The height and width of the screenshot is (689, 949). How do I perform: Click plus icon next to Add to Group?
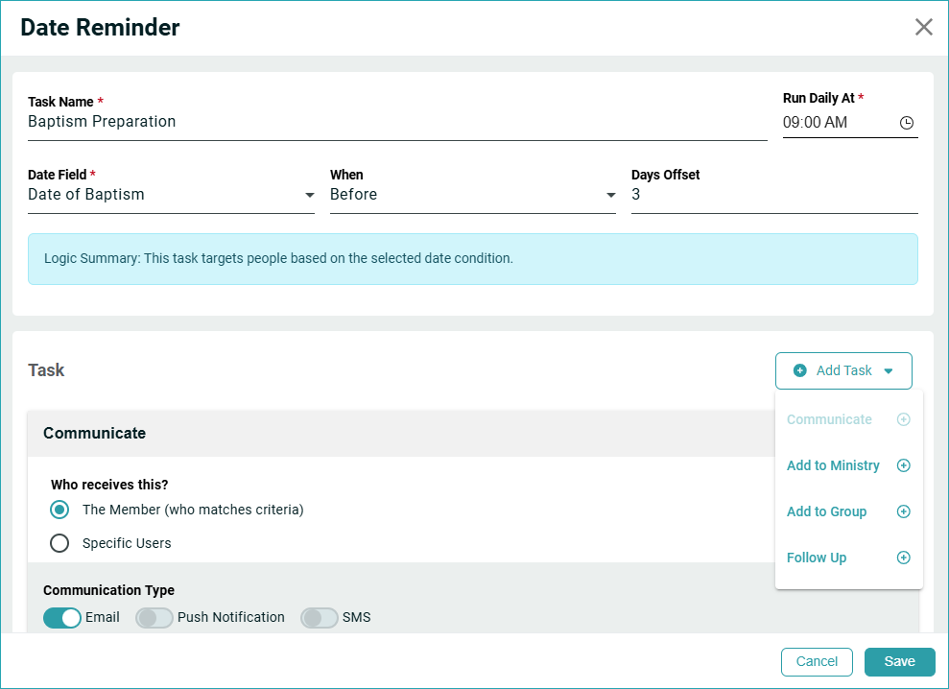903,511
